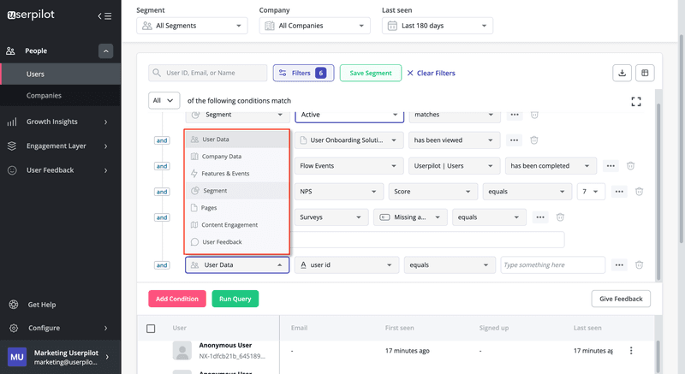Open the All conditions match dropdown

pos(164,100)
